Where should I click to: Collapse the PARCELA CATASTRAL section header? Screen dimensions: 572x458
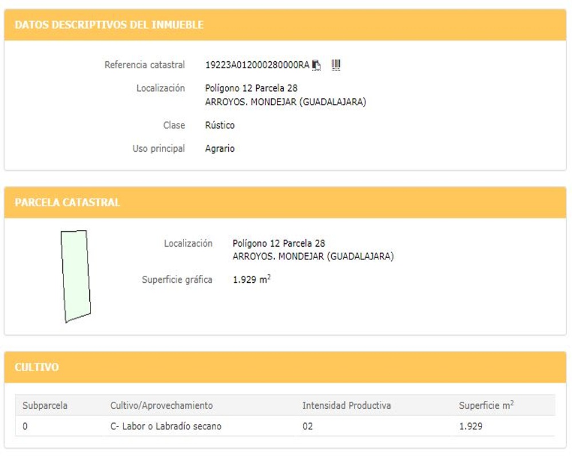tap(285, 202)
